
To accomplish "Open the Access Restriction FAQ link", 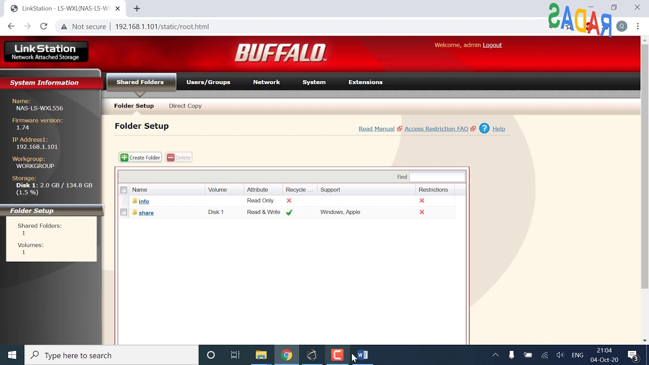I will click(x=436, y=129).
